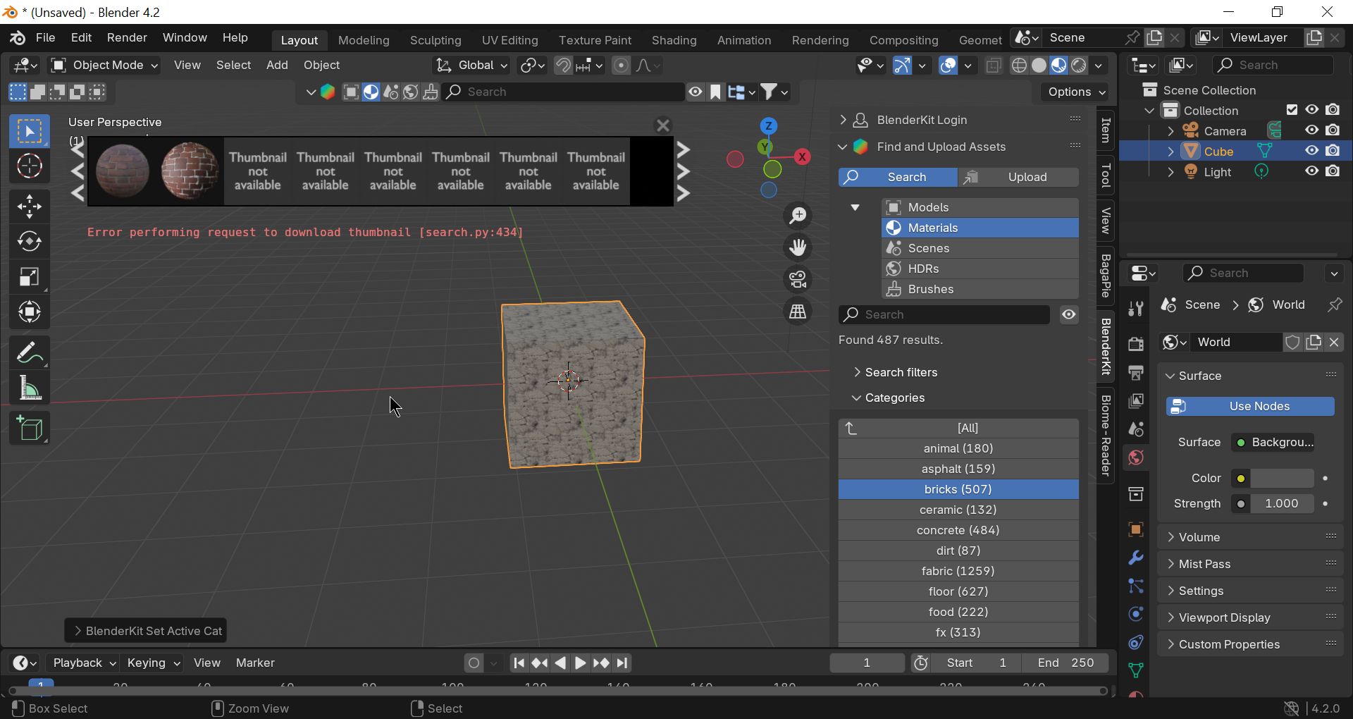This screenshot has width=1353, height=719.
Task: Activate the Annotate tool
Action: click(x=30, y=352)
